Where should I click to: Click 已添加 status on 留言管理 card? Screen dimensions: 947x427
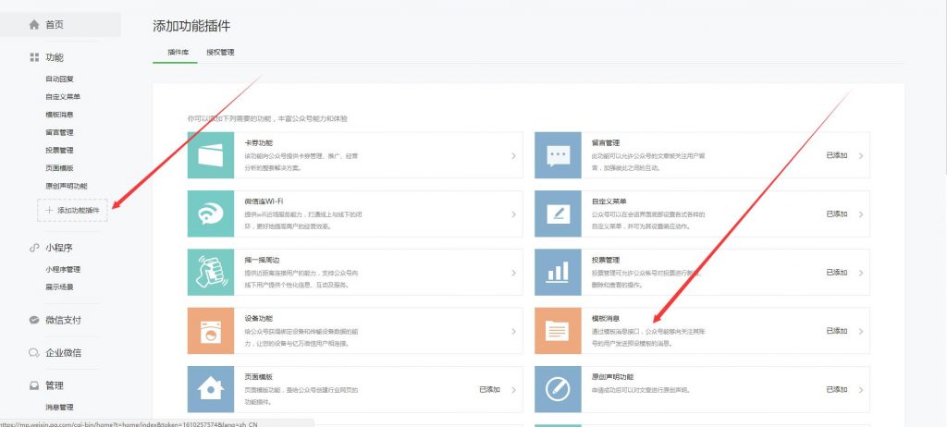coord(836,155)
